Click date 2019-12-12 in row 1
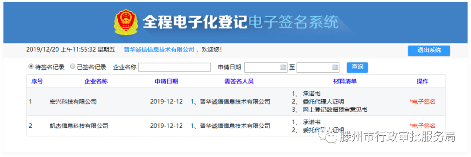This screenshot has width=471, height=157. [167, 102]
